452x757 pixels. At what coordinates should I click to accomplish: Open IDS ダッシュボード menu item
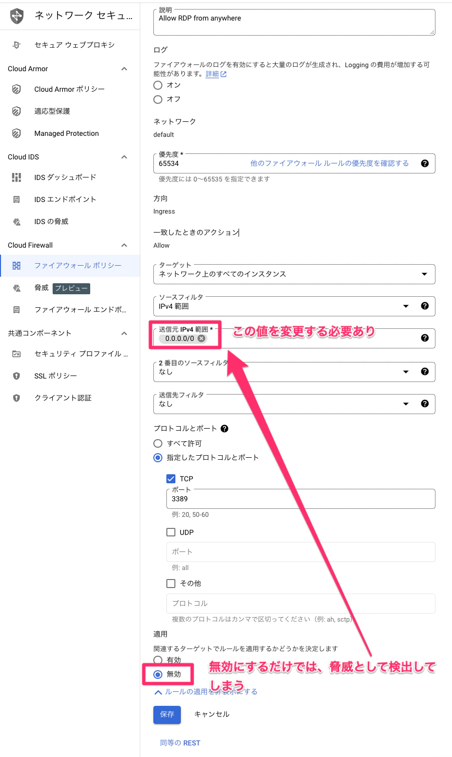[70, 177]
